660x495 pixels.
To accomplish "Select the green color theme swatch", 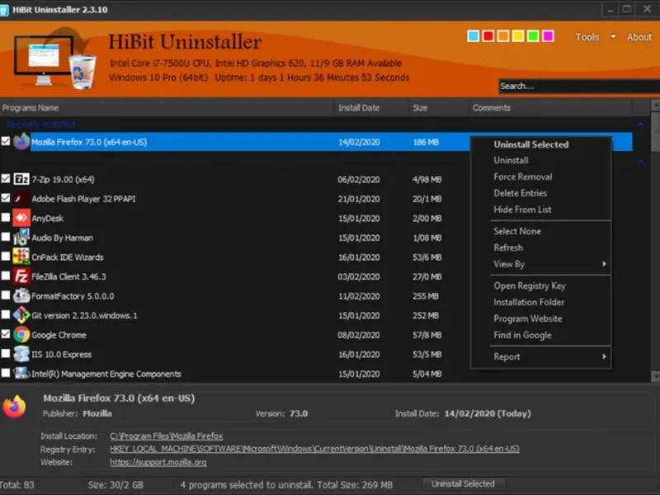I will 533,36.
